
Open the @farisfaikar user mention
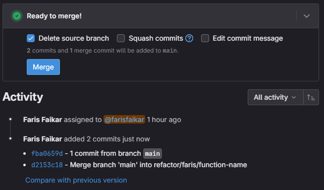coord(124,120)
